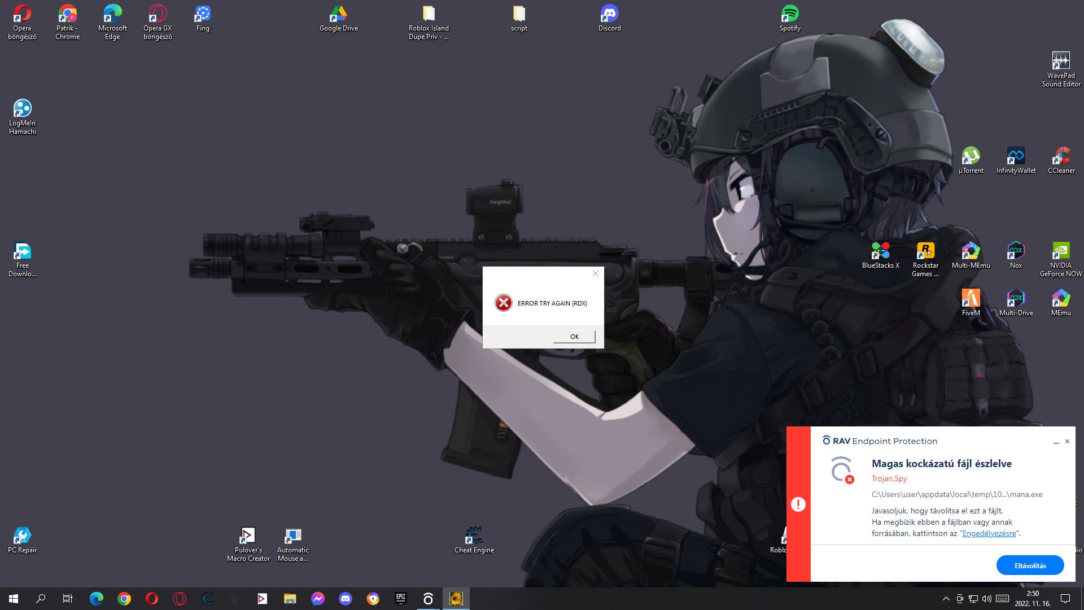Viewport: 1084px width, 610px height.
Task: Open the LogMeIn Hamachi icon
Action: pos(22,110)
